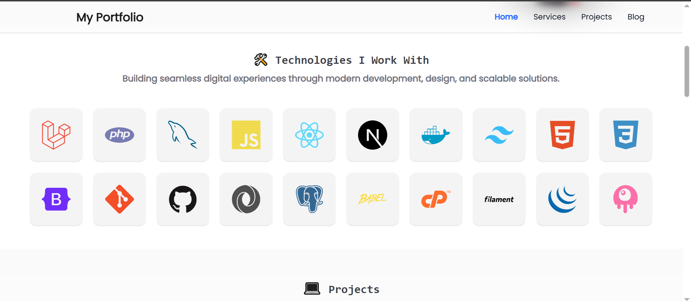Click the HTML5 shield icon

pyautogui.click(x=562, y=135)
